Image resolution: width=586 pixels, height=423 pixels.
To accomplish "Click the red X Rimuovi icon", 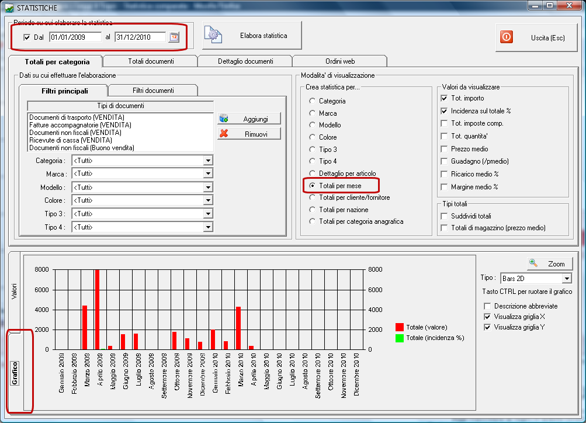I will (x=224, y=133).
